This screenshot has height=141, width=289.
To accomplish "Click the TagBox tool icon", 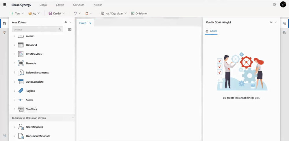I will pyautogui.click(x=21, y=91).
